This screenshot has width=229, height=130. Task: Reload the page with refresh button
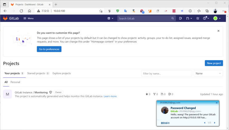(21, 11)
